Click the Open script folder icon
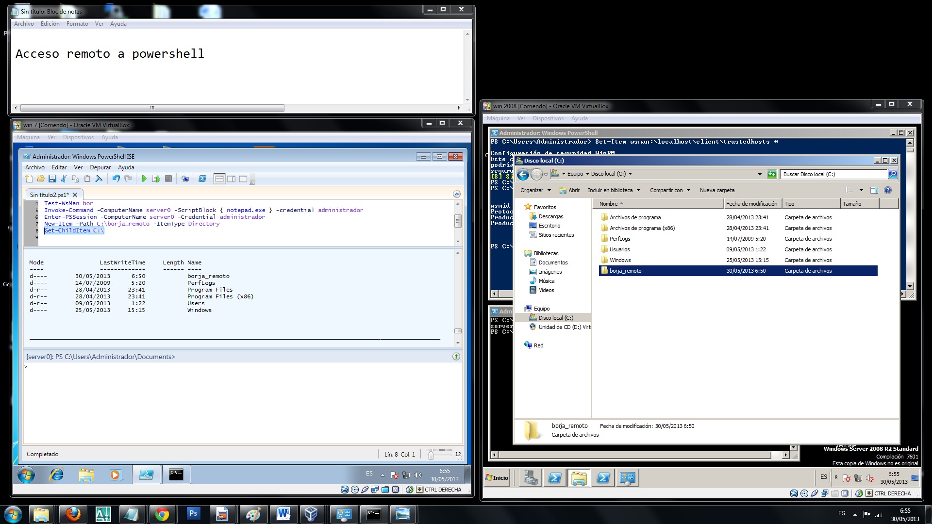Image resolution: width=932 pixels, height=524 pixels. pyautogui.click(x=41, y=179)
